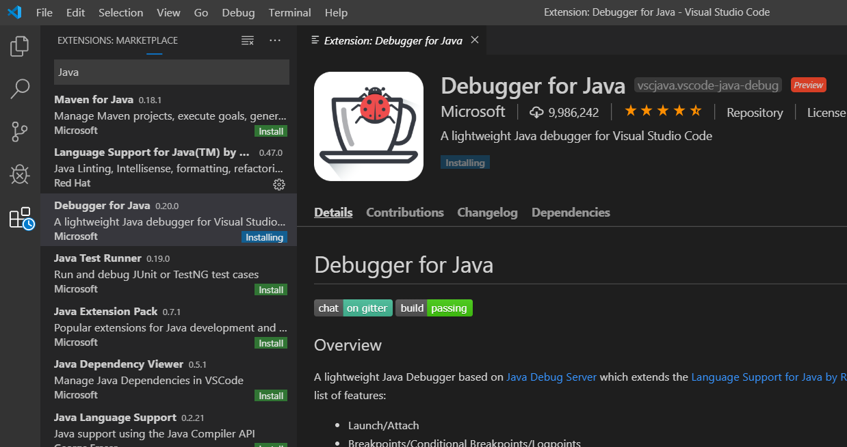847x447 pixels.
Task: Open the License link
Action: click(826, 113)
